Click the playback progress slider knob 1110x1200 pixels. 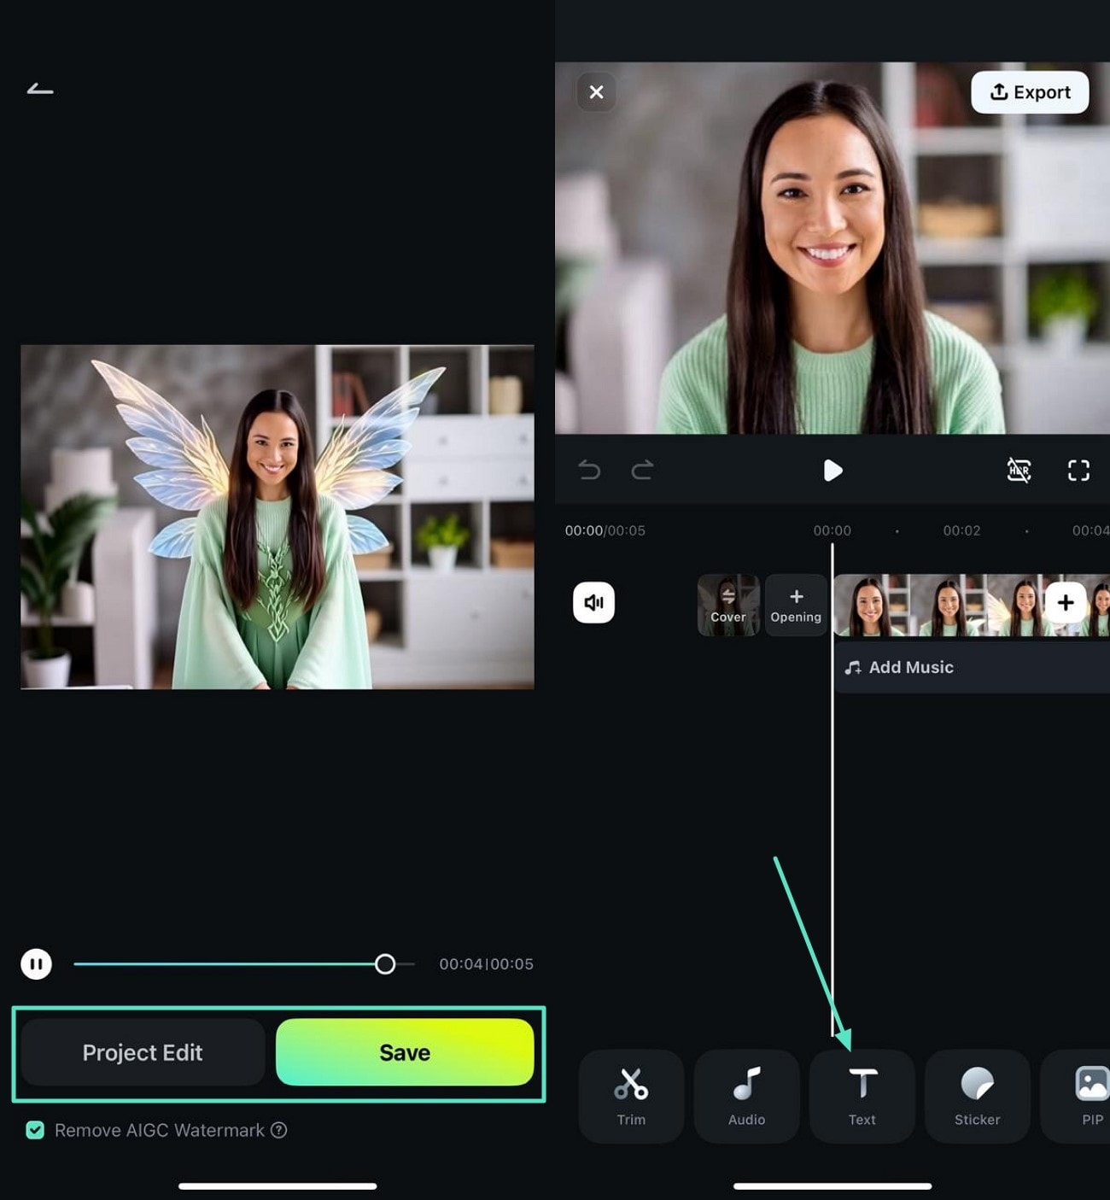point(385,964)
